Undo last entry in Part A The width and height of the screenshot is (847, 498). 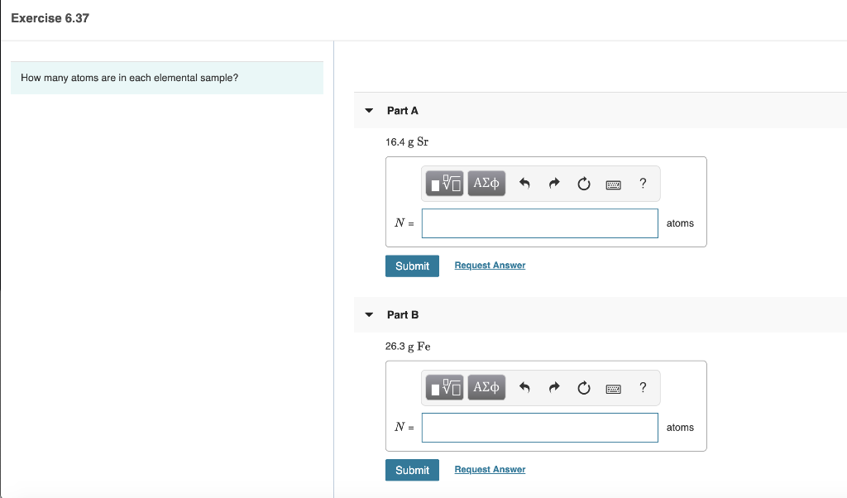coord(524,184)
